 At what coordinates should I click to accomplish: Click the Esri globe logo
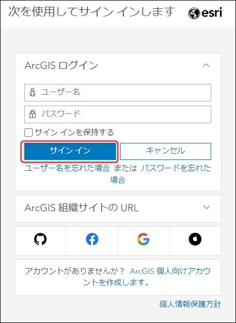pyautogui.click(x=194, y=13)
